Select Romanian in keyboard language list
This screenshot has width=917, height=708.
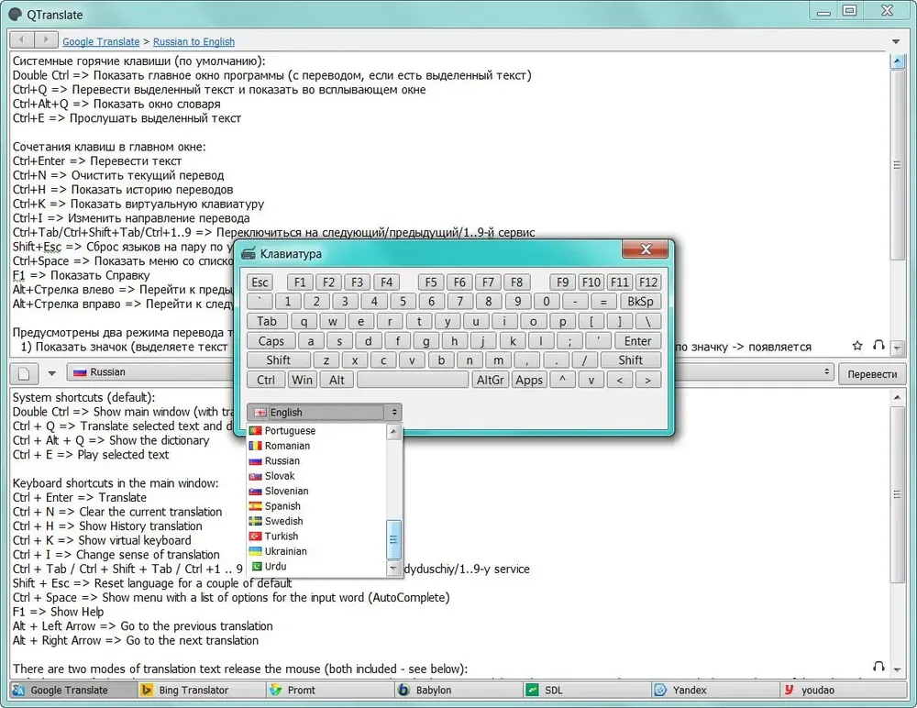316,446
